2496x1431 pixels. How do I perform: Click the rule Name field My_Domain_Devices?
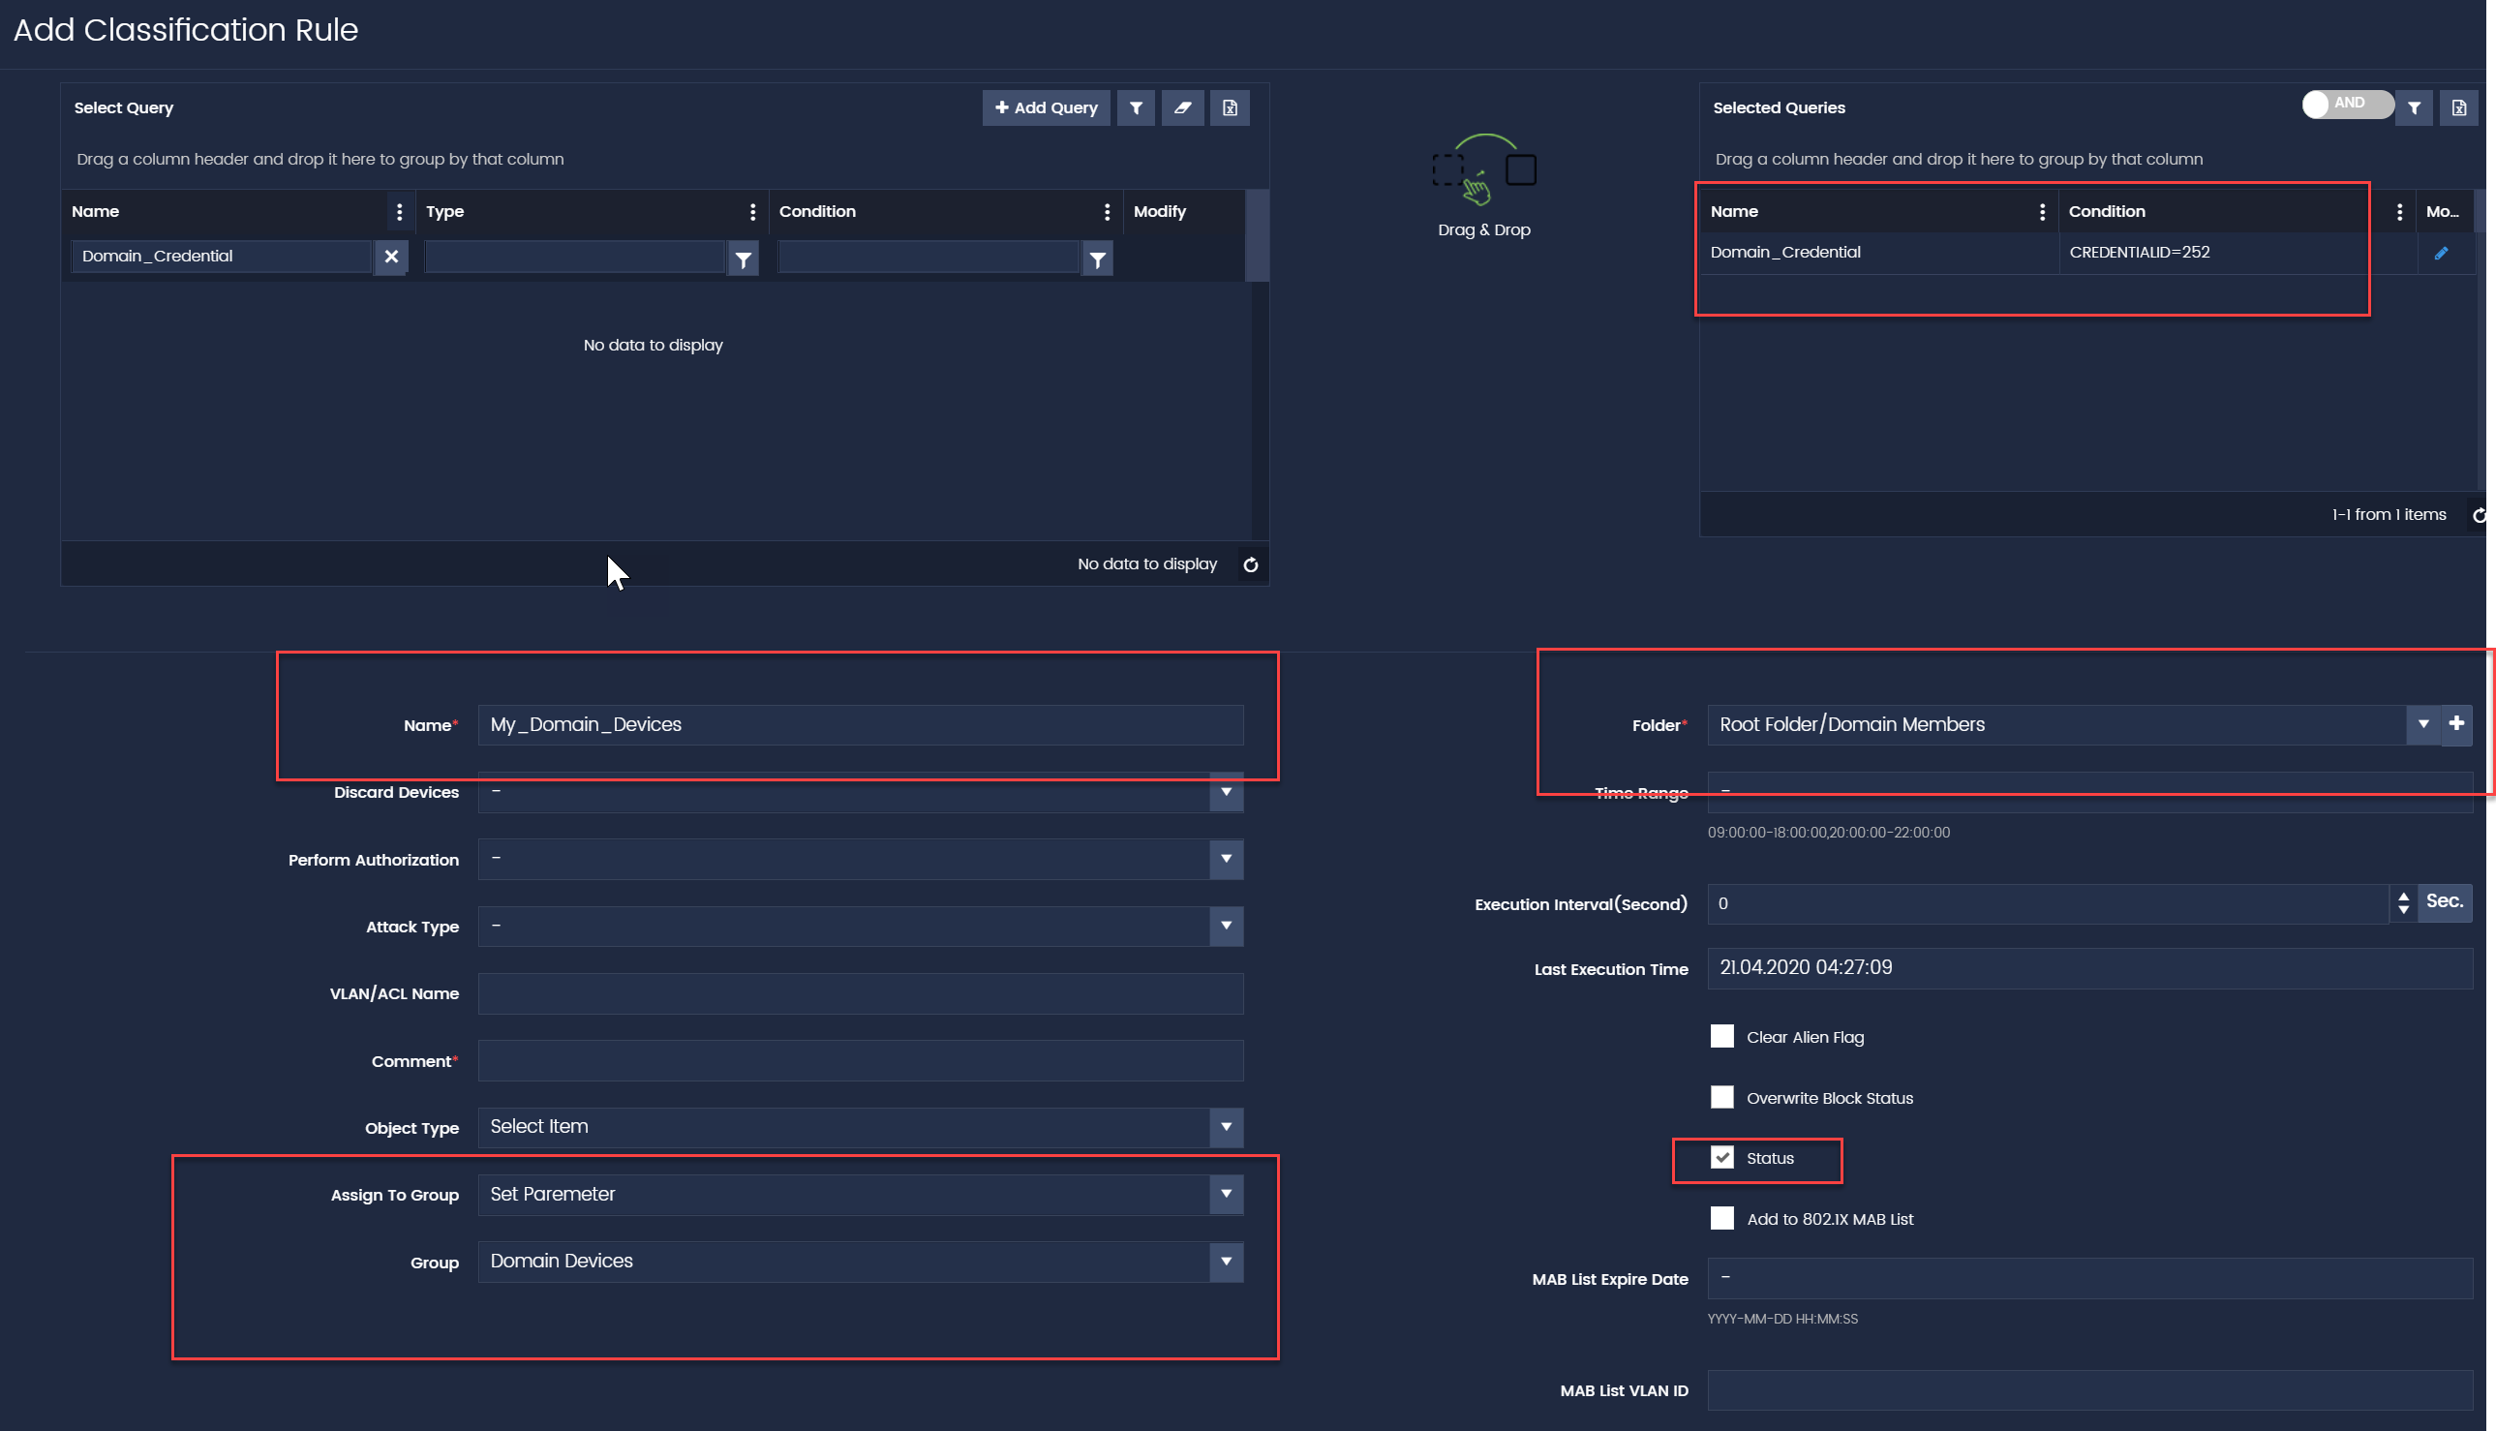click(861, 725)
